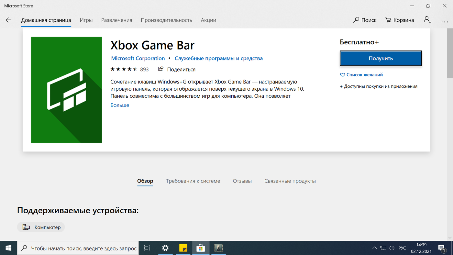Open the game app on the taskbar

(218, 248)
